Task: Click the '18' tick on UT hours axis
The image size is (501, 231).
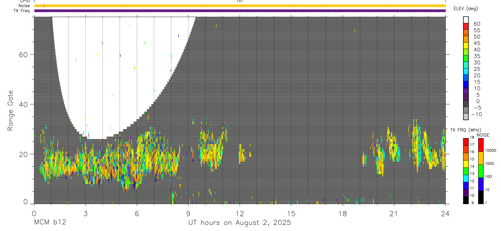Action: 342,213
